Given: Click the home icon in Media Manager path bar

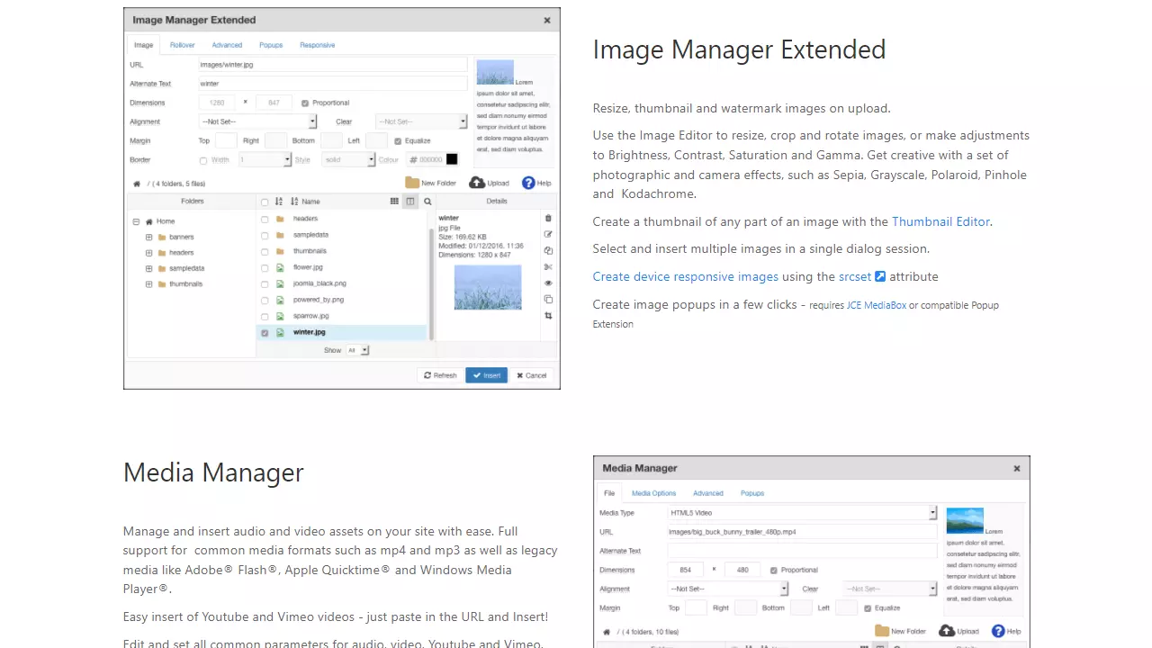Looking at the screenshot, I should 607,632.
